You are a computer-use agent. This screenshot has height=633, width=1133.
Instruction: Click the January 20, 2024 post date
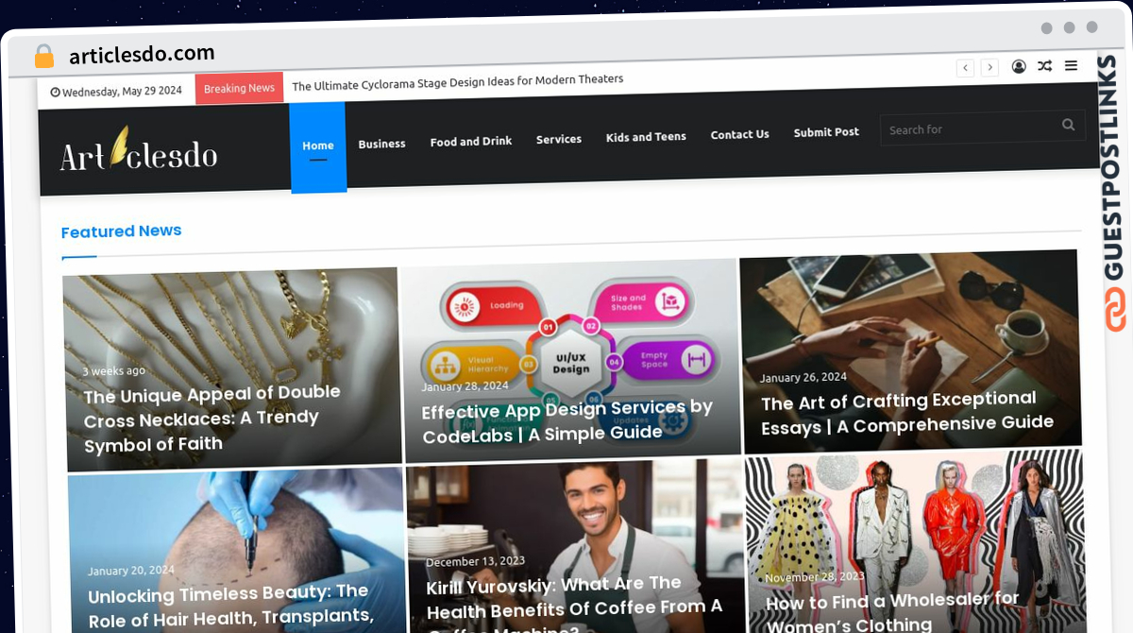click(131, 571)
